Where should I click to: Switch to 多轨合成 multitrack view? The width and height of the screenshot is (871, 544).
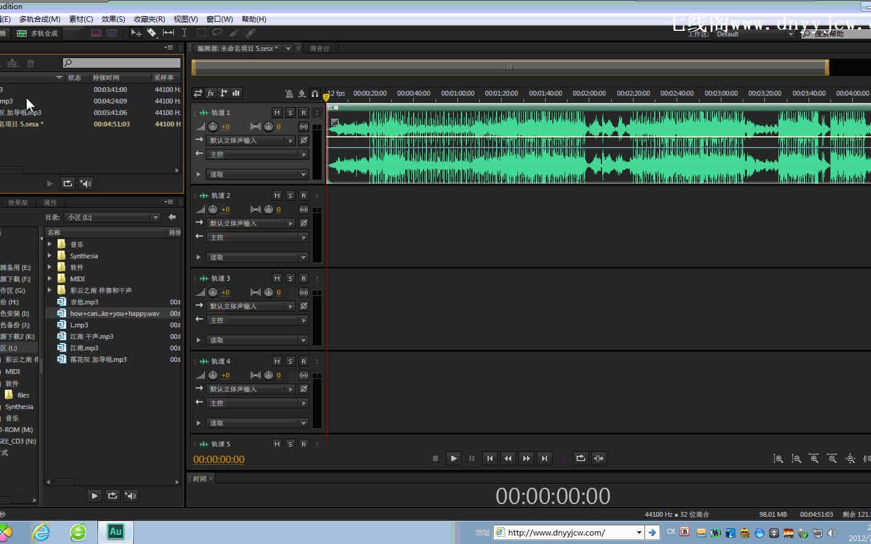(x=38, y=33)
